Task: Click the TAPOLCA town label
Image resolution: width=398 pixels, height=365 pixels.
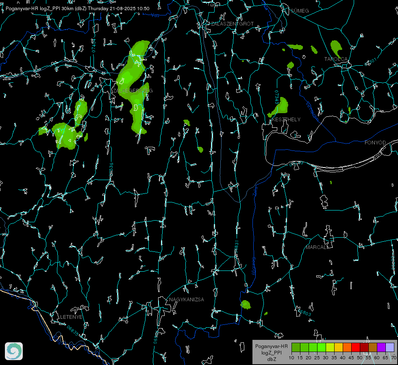Action: (x=336, y=59)
